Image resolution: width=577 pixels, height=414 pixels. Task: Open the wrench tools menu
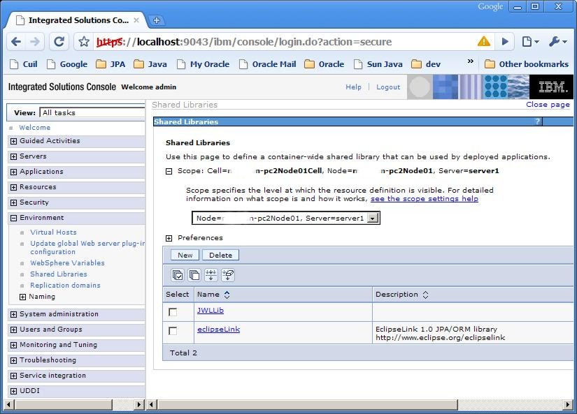click(x=558, y=41)
